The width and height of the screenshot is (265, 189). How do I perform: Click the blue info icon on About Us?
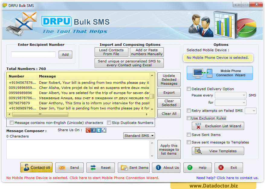158,168
